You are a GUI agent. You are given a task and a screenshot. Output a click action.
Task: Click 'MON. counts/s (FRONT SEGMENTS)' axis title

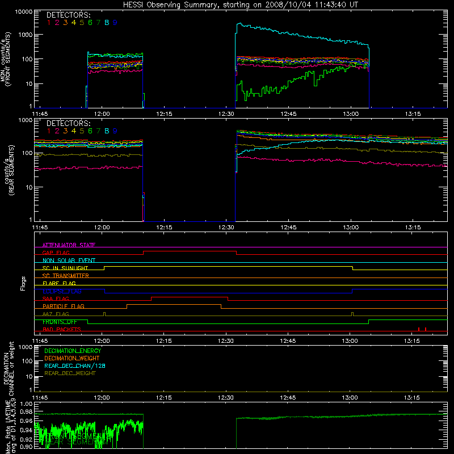pos(6,60)
